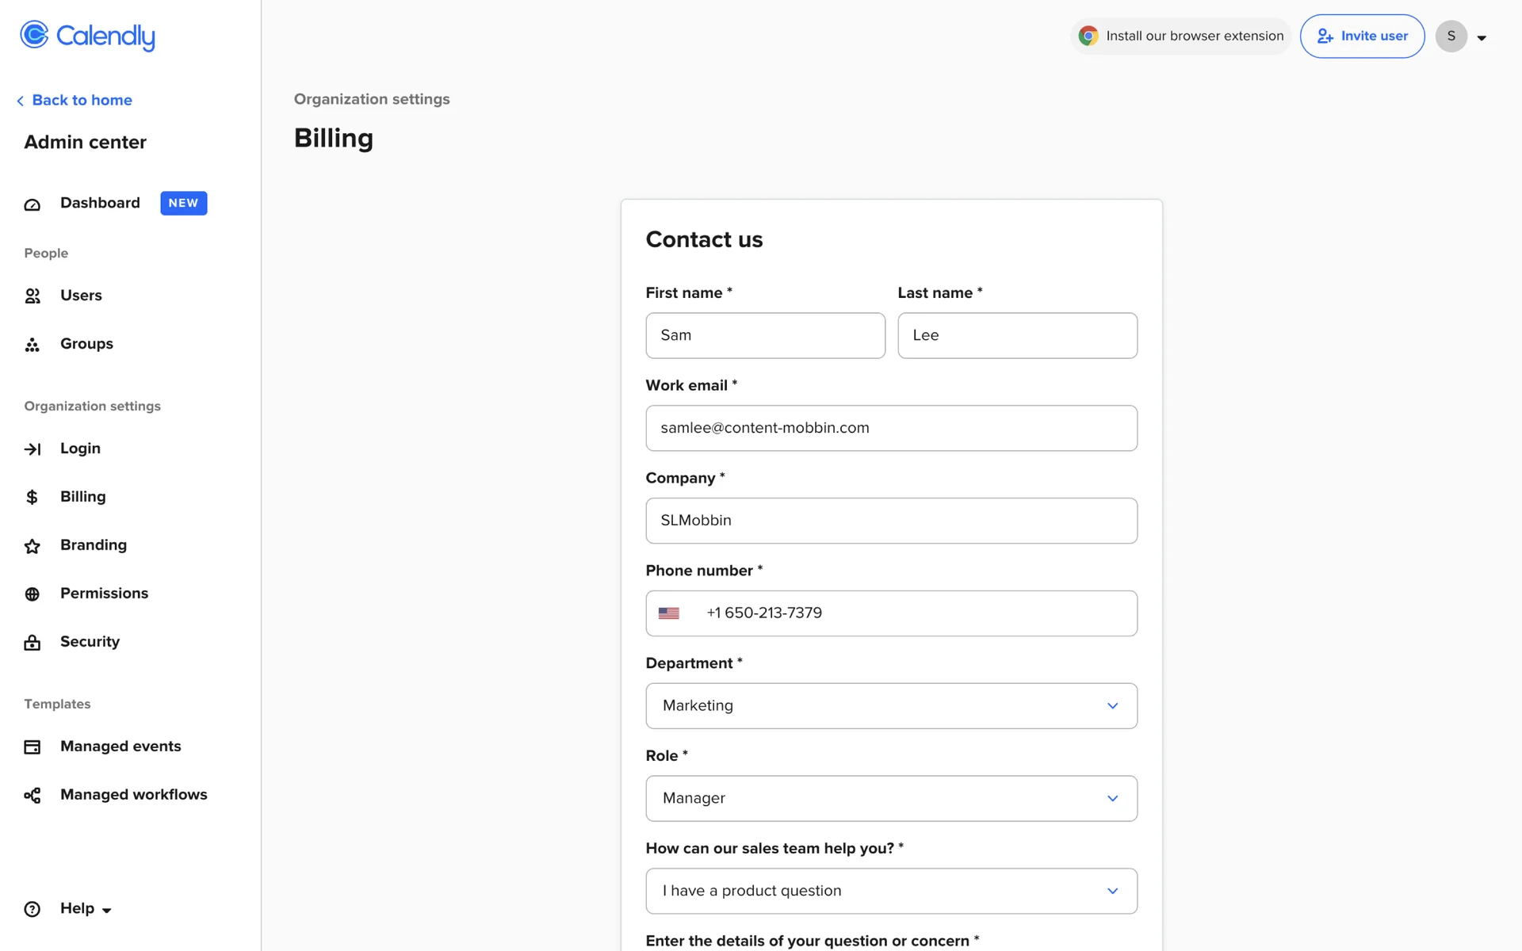Expand the Role dropdown showing Manager
1522x951 pixels.
(x=891, y=798)
